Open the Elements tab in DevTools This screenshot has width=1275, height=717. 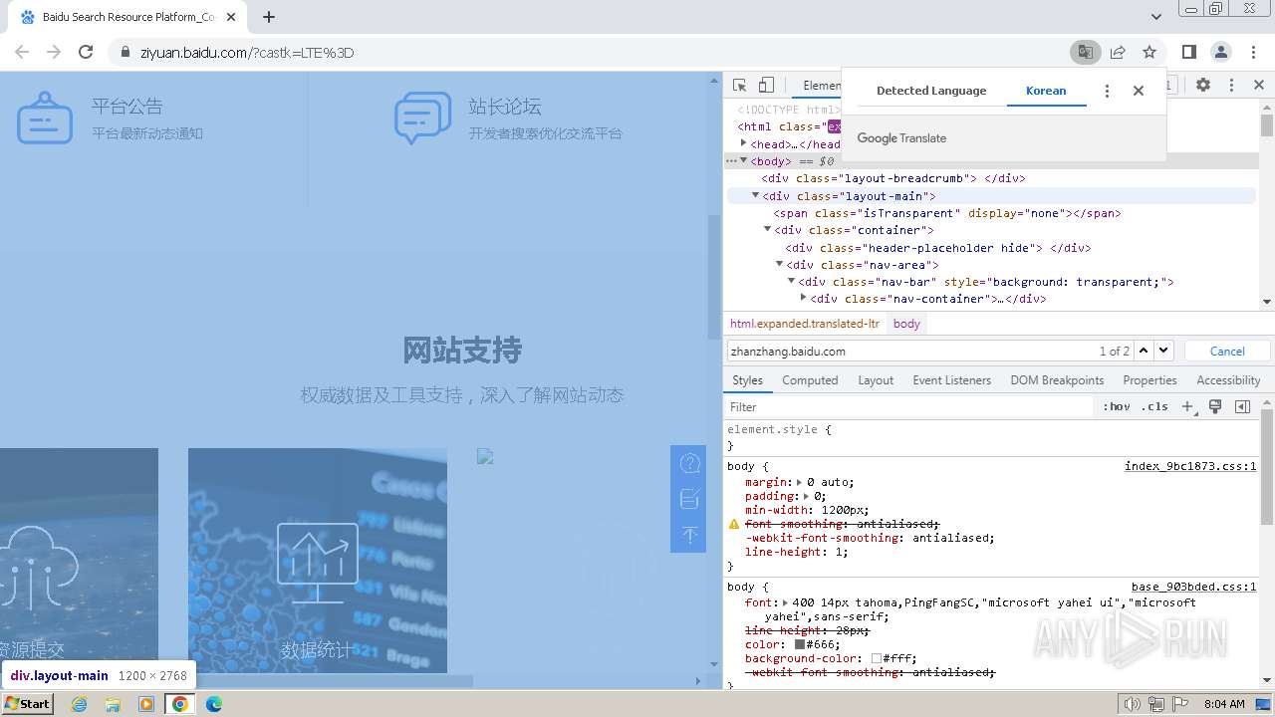coord(822,86)
